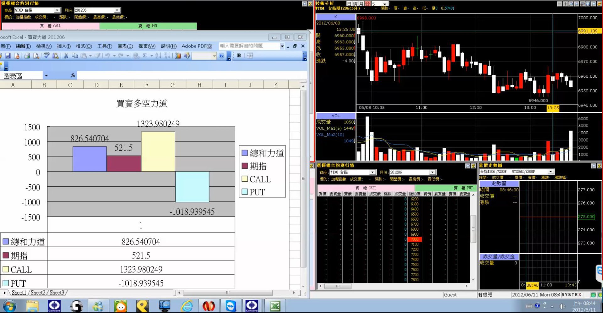603x313 pixels.
Task: Open the Excel Name Box dropdown arrow
Action: 46,75
